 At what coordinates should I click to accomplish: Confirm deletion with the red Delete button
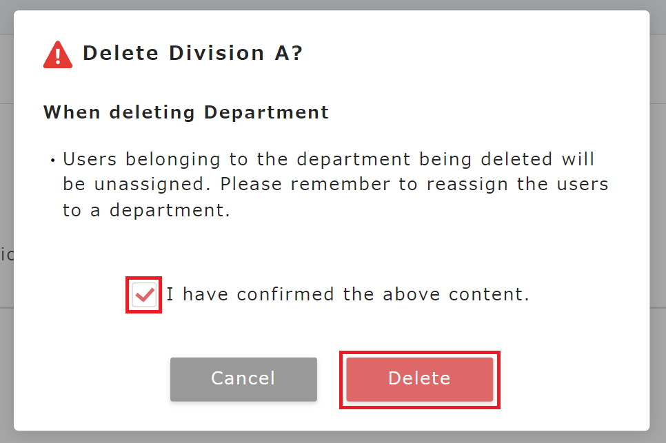(420, 379)
